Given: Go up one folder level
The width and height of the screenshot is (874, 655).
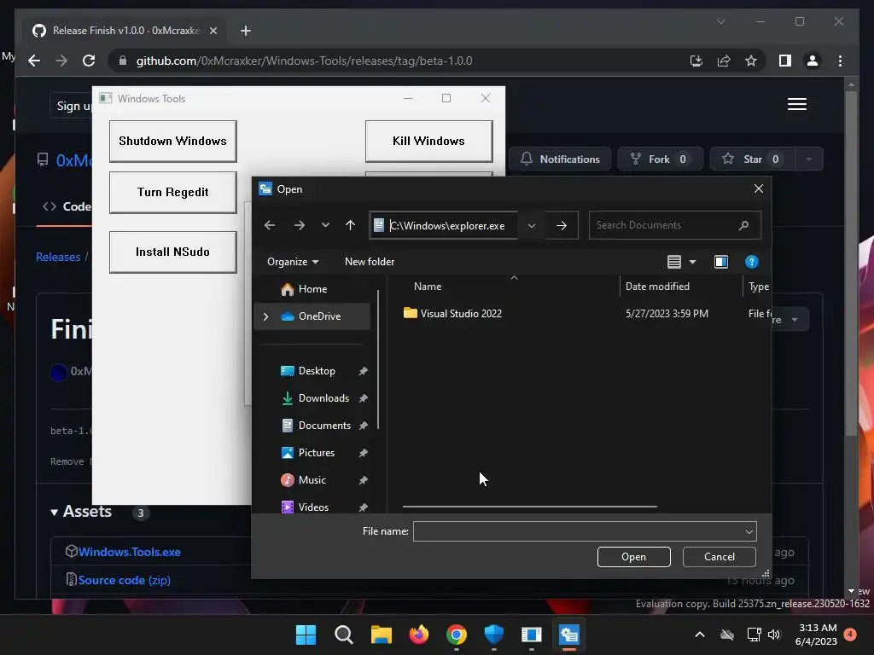Looking at the screenshot, I should (x=350, y=225).
